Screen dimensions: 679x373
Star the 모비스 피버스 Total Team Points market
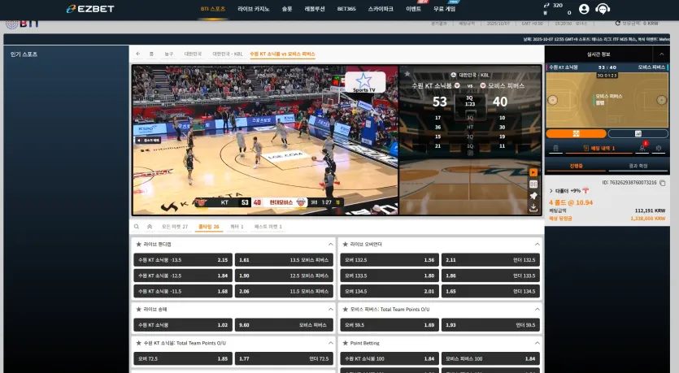[x=345, y=310]
